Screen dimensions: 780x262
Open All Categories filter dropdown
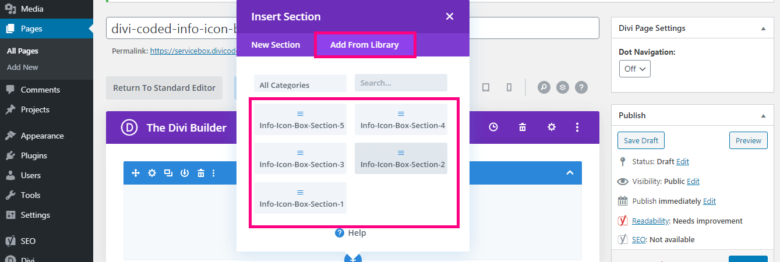pyautogui.click(x=300, y=84)
